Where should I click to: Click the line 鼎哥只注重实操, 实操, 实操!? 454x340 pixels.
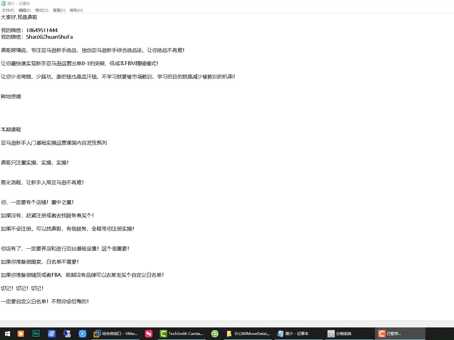(x=35, y=163)
